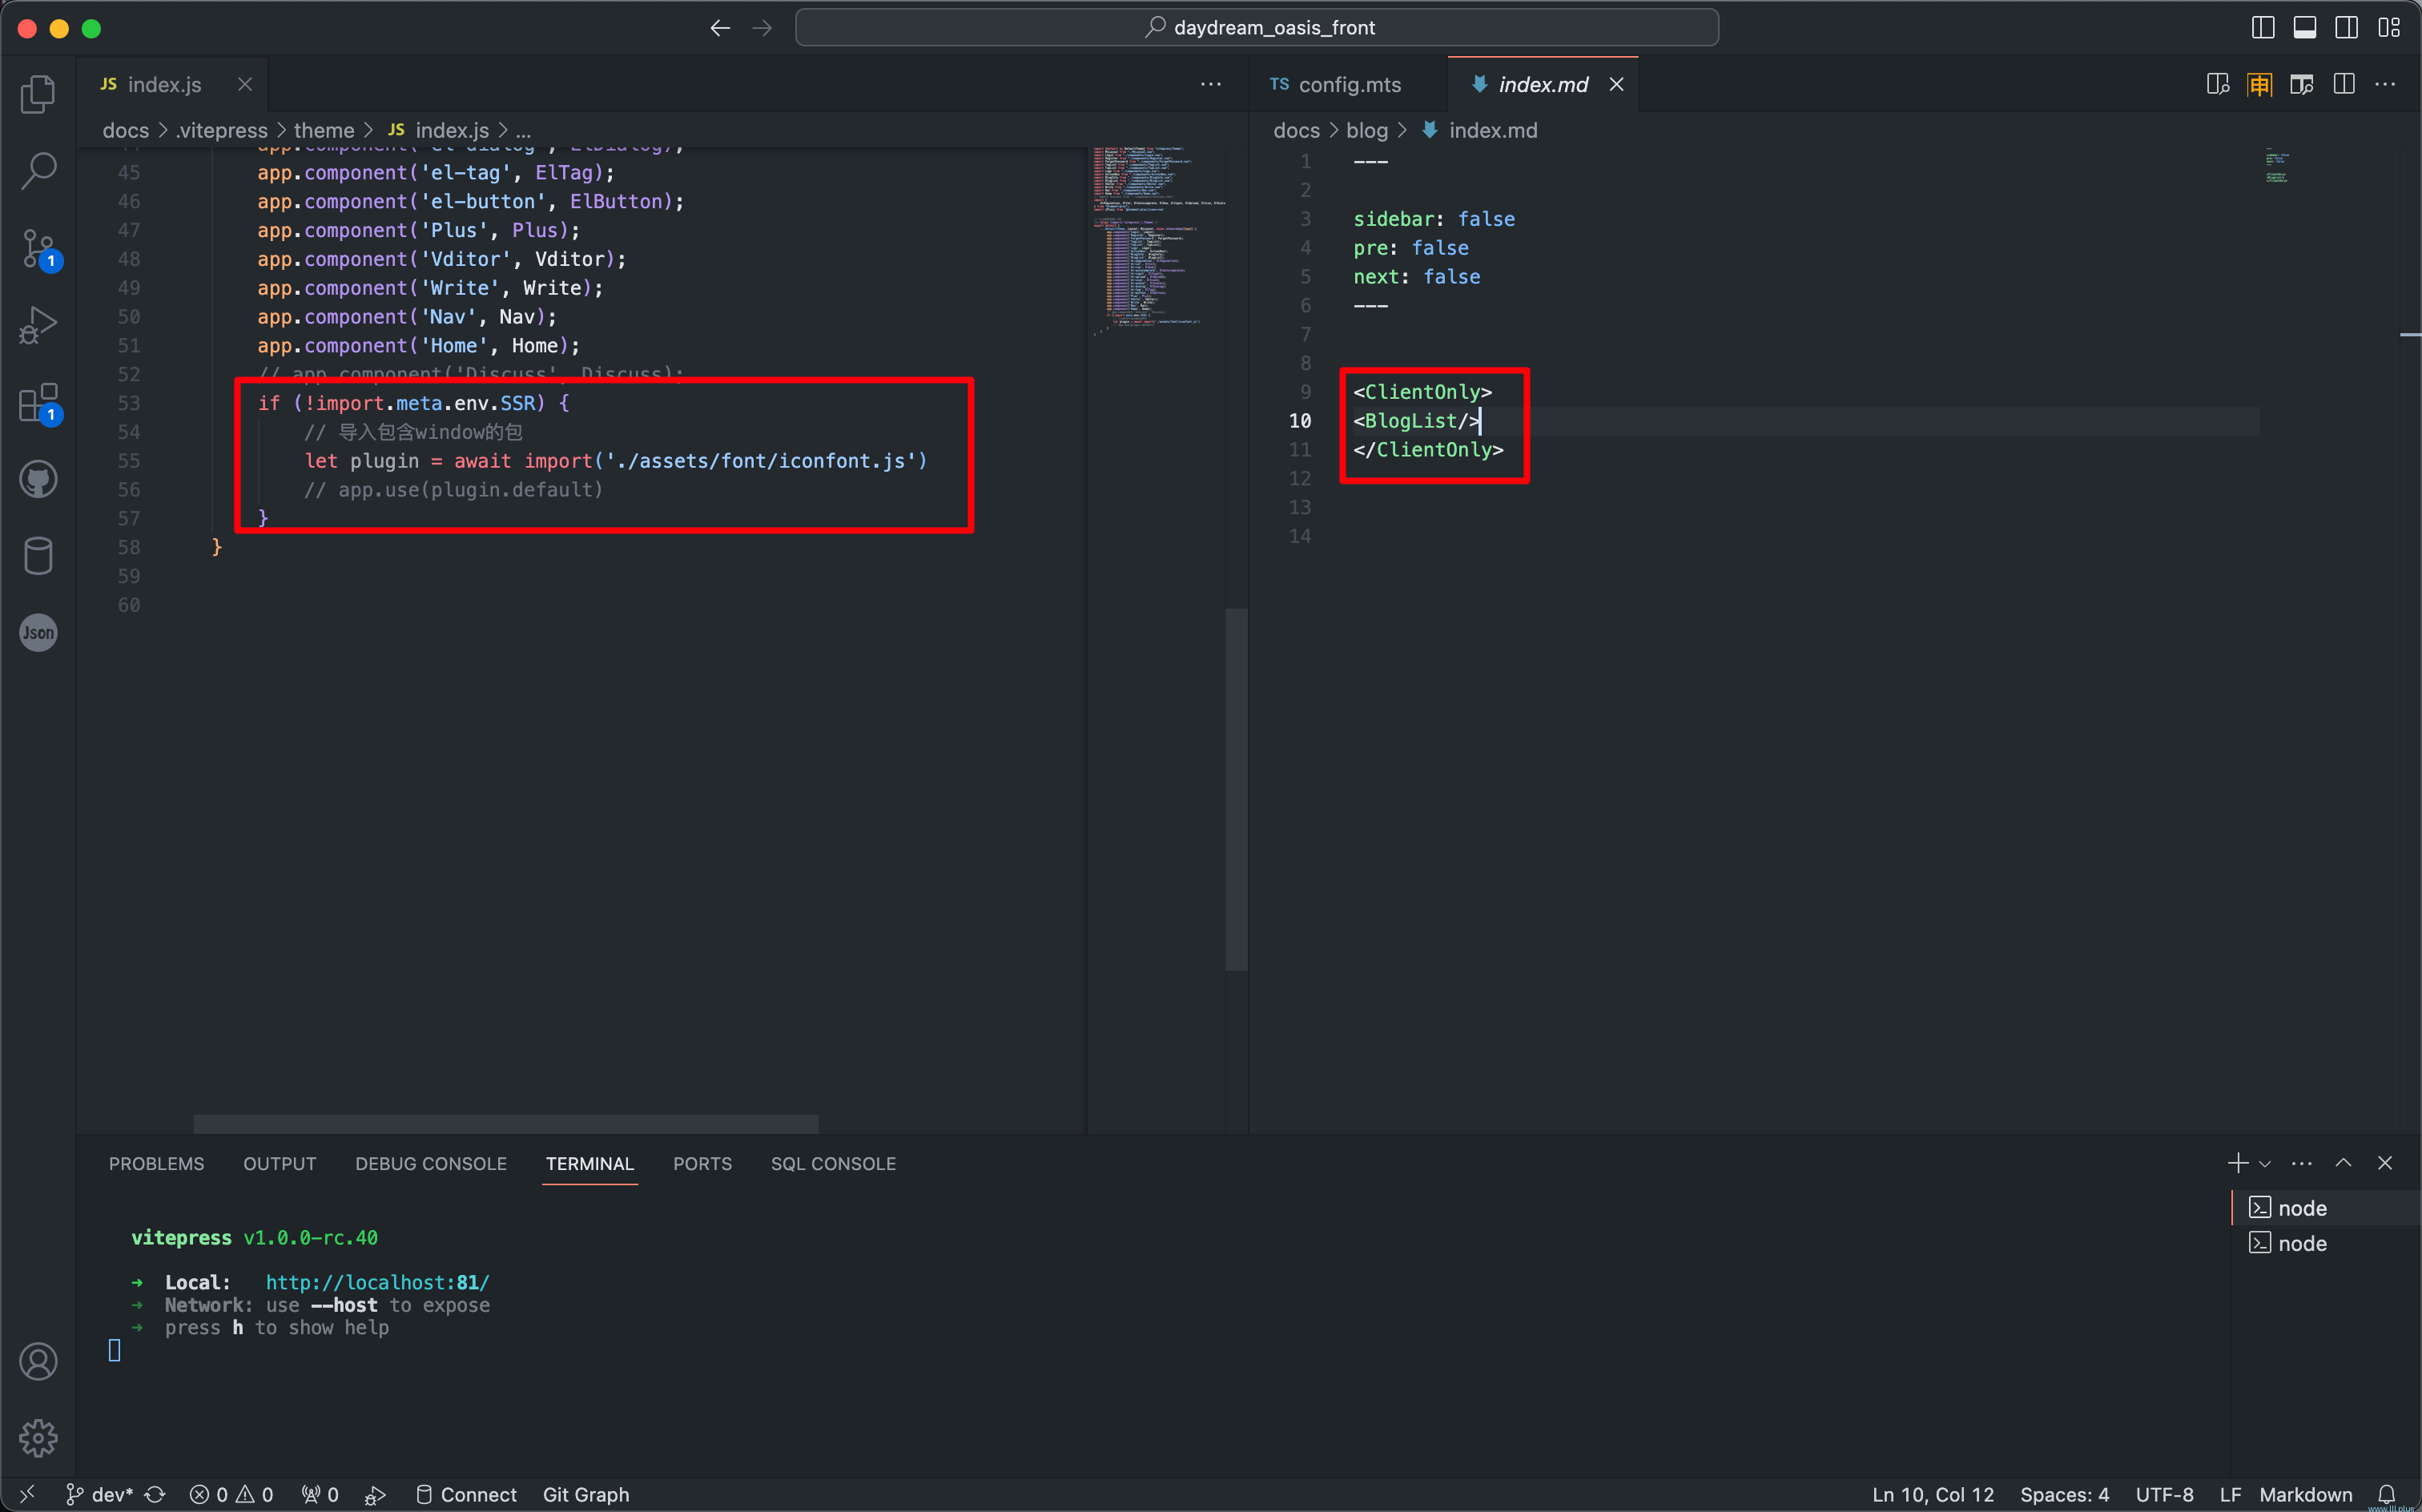2422x1512 pixels.
Task: Go back using the left arrow
Action: coord(720,28)
